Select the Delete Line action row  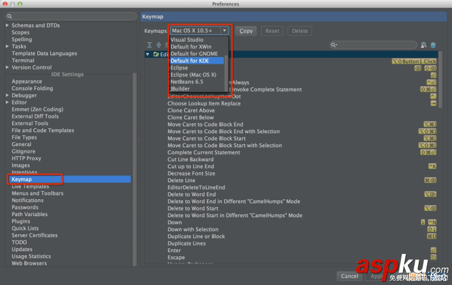coord(181,181)
